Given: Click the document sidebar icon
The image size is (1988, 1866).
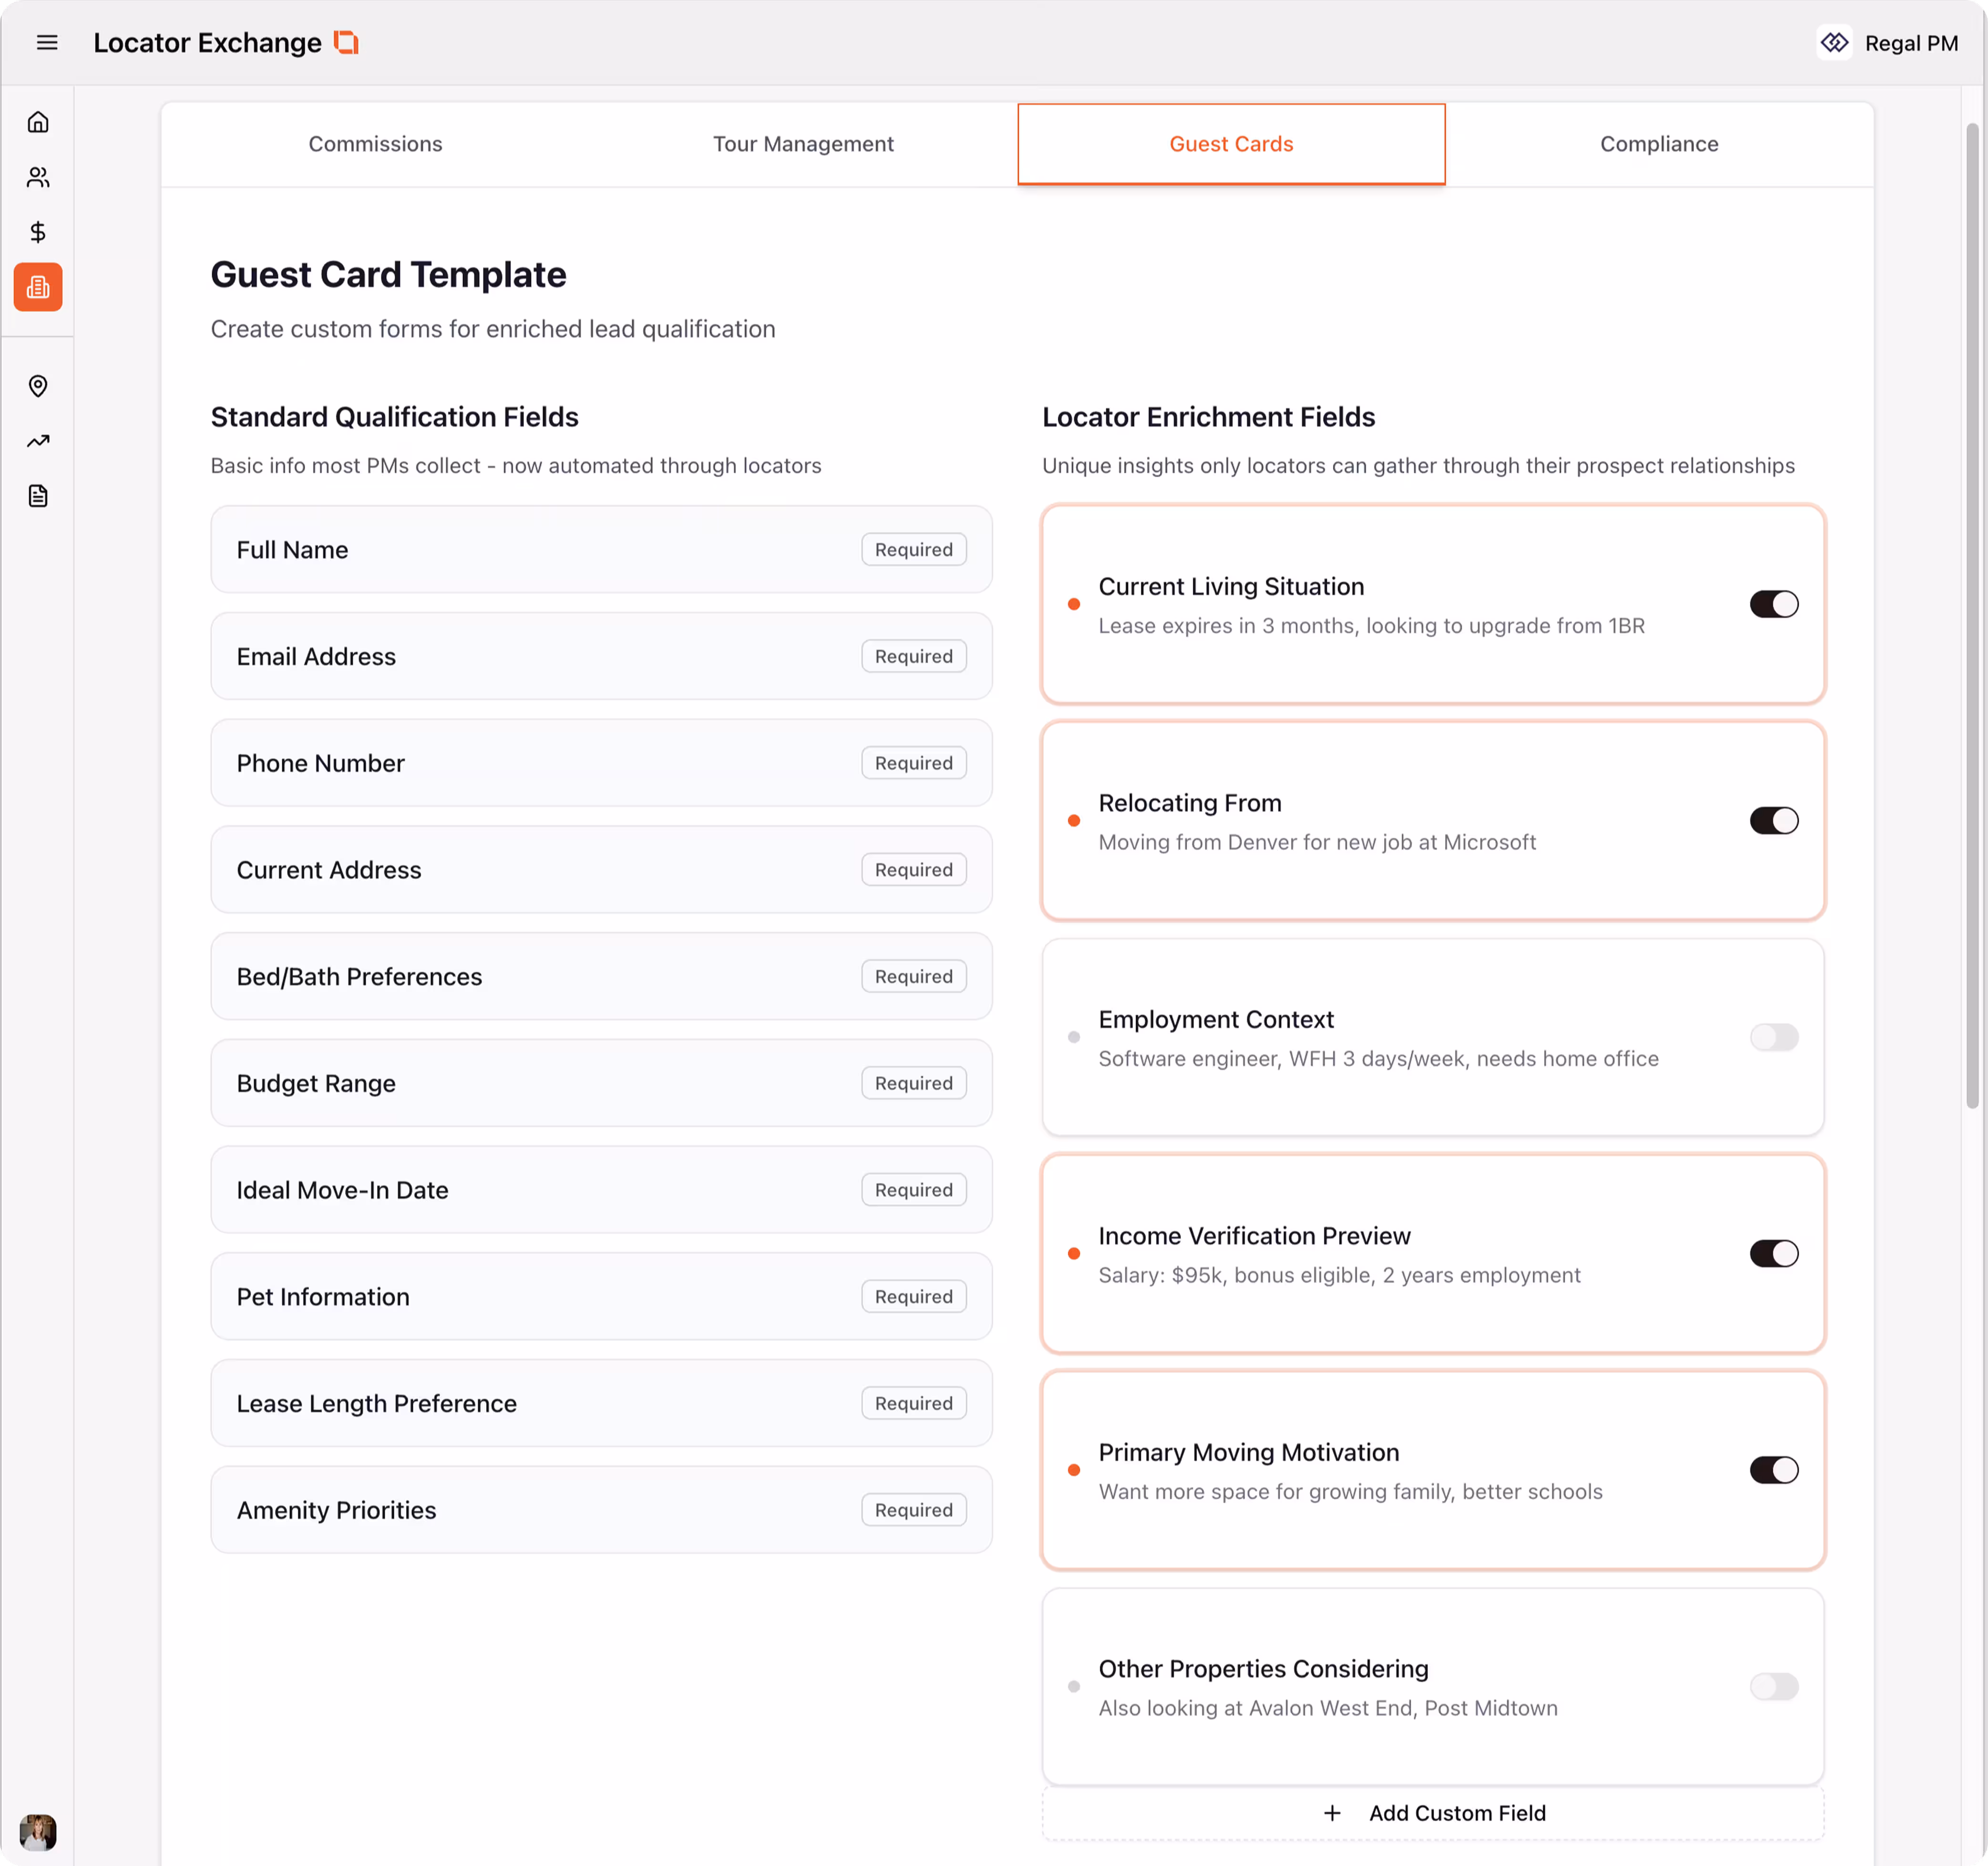Looking at the screenshot, I should coord(38,496).
